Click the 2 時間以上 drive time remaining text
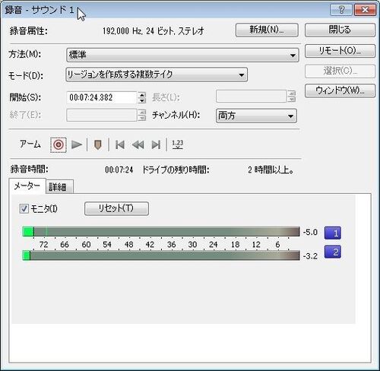Screen dimensions: 380x371 (271, 170)
